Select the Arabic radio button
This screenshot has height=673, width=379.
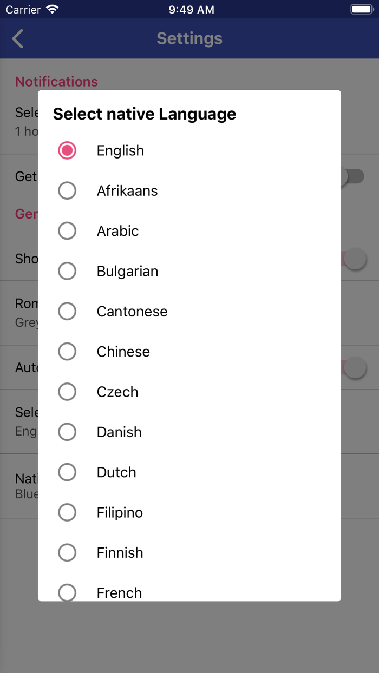point(67,230)
